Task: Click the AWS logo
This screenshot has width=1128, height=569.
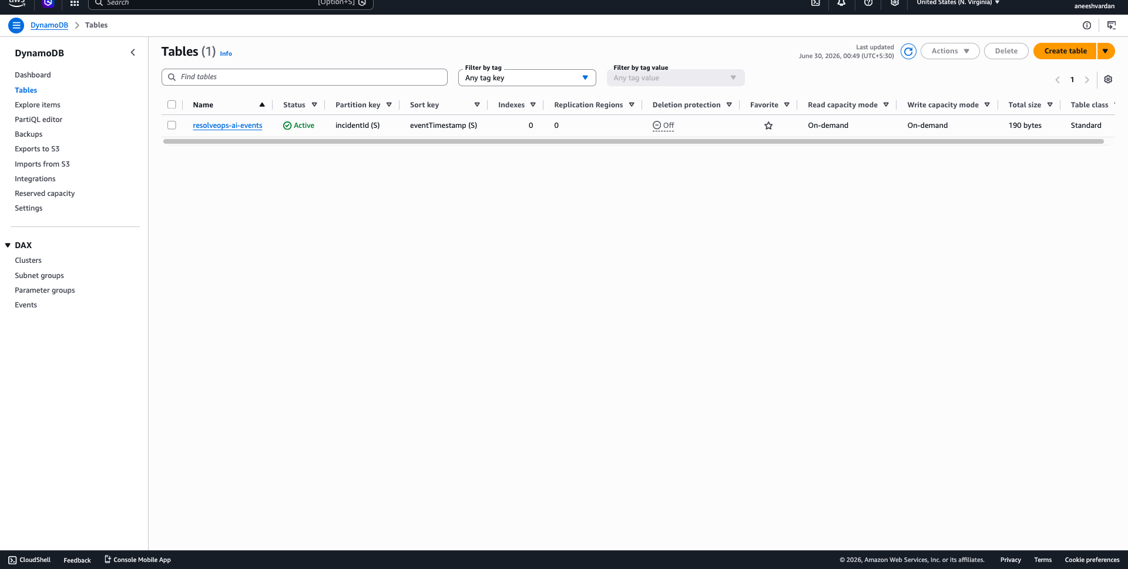Action: [x=16, y=3]
